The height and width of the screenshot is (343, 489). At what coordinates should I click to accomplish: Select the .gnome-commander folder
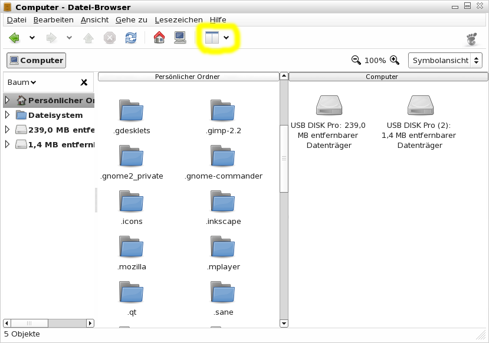pos(223,163)
